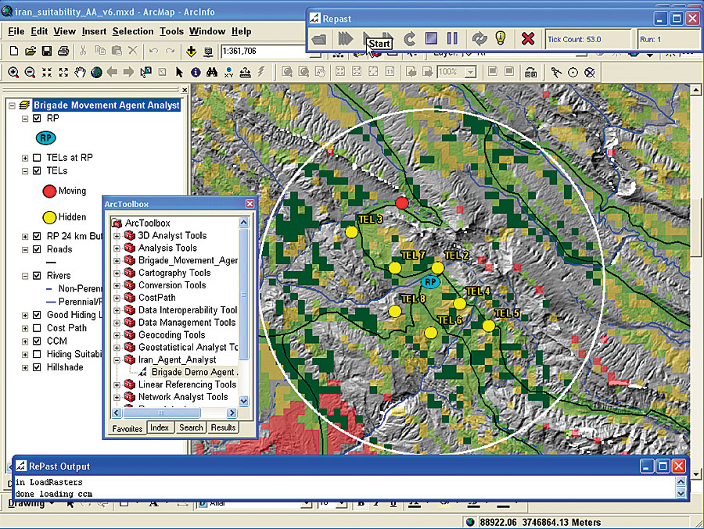
Task: Expand 3D Analyst Tools toolbox
Action: tap(117, 236)
